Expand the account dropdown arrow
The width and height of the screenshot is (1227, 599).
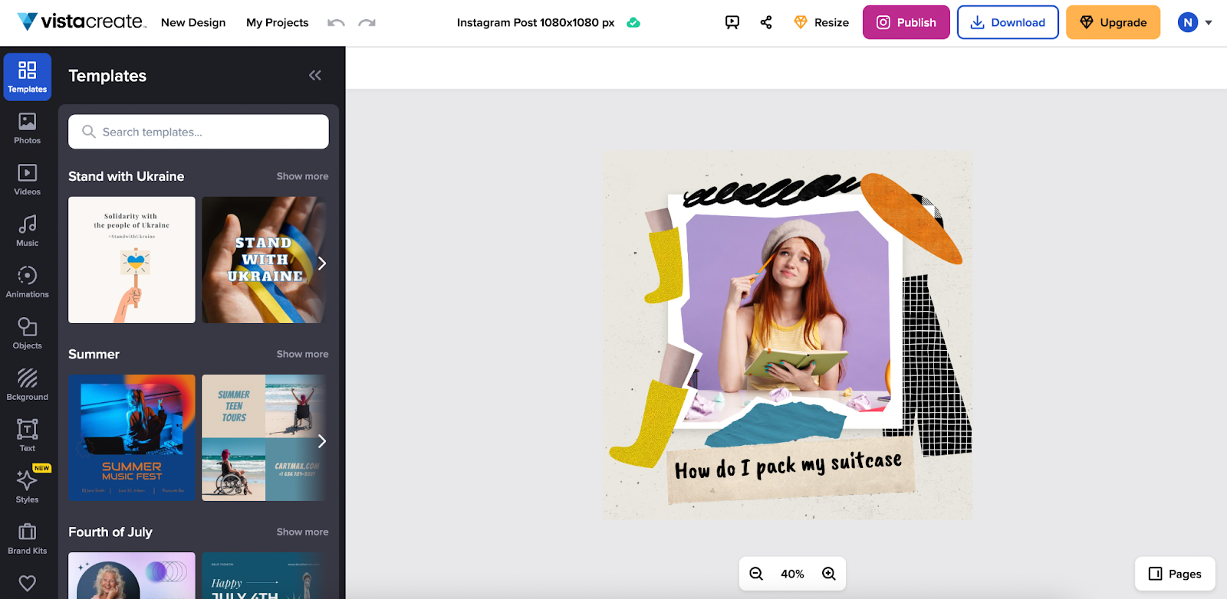(1209, 23)
